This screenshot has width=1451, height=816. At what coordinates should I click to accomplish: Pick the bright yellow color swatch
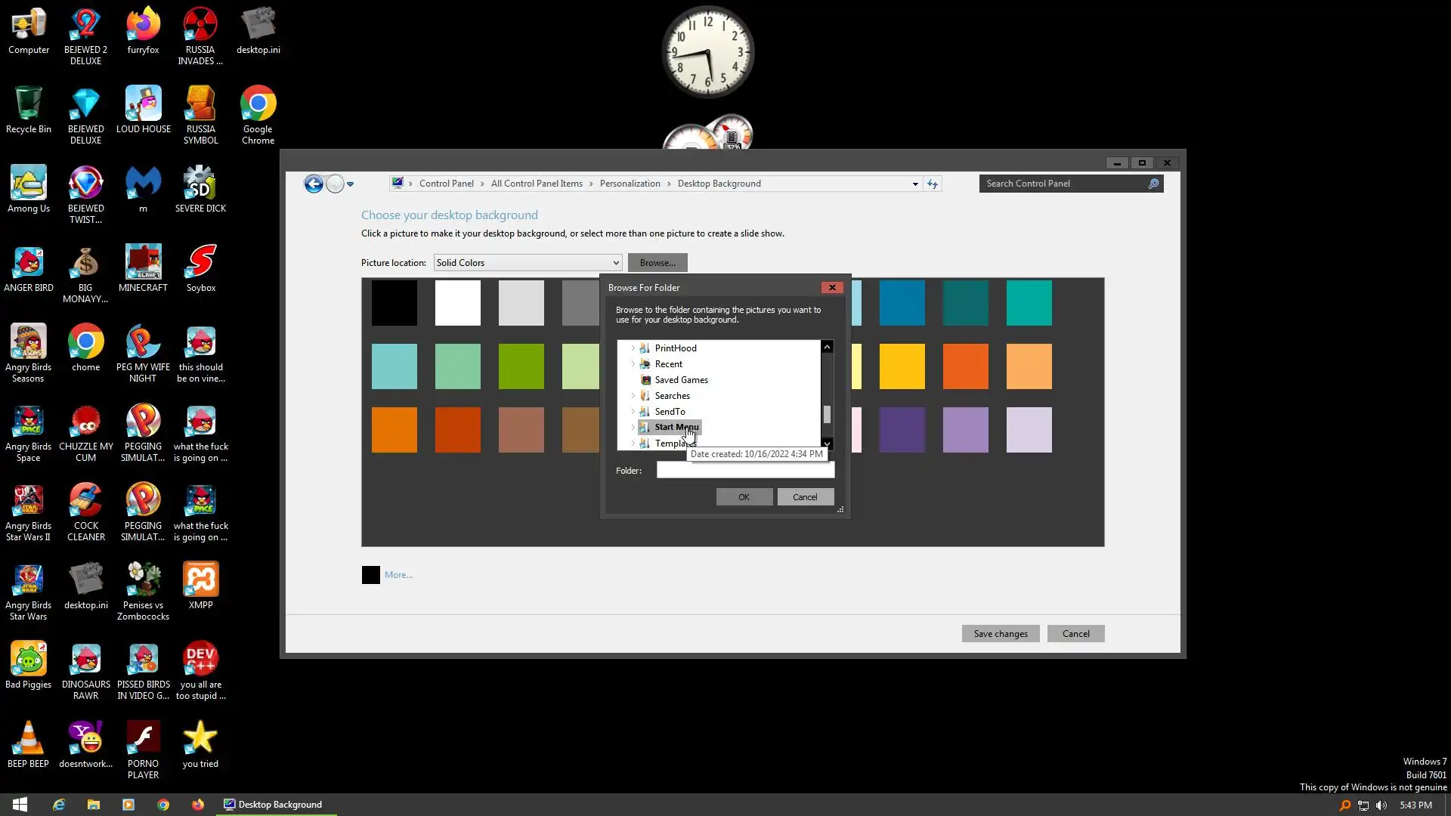(x=902, y=366)
